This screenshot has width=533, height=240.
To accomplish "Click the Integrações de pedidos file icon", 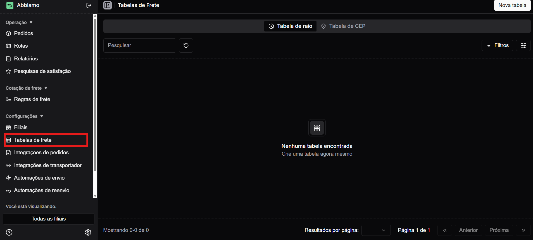I will click(x=8, y=153).
